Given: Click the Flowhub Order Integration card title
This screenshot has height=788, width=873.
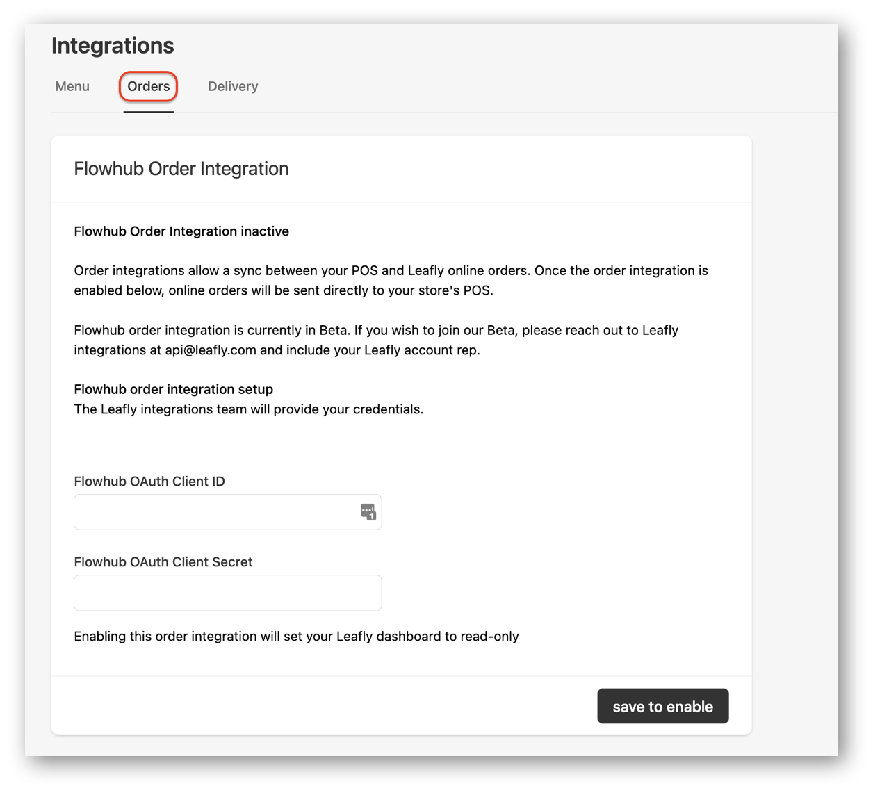Looking at the screenshot, I should (x=181, y=169).
